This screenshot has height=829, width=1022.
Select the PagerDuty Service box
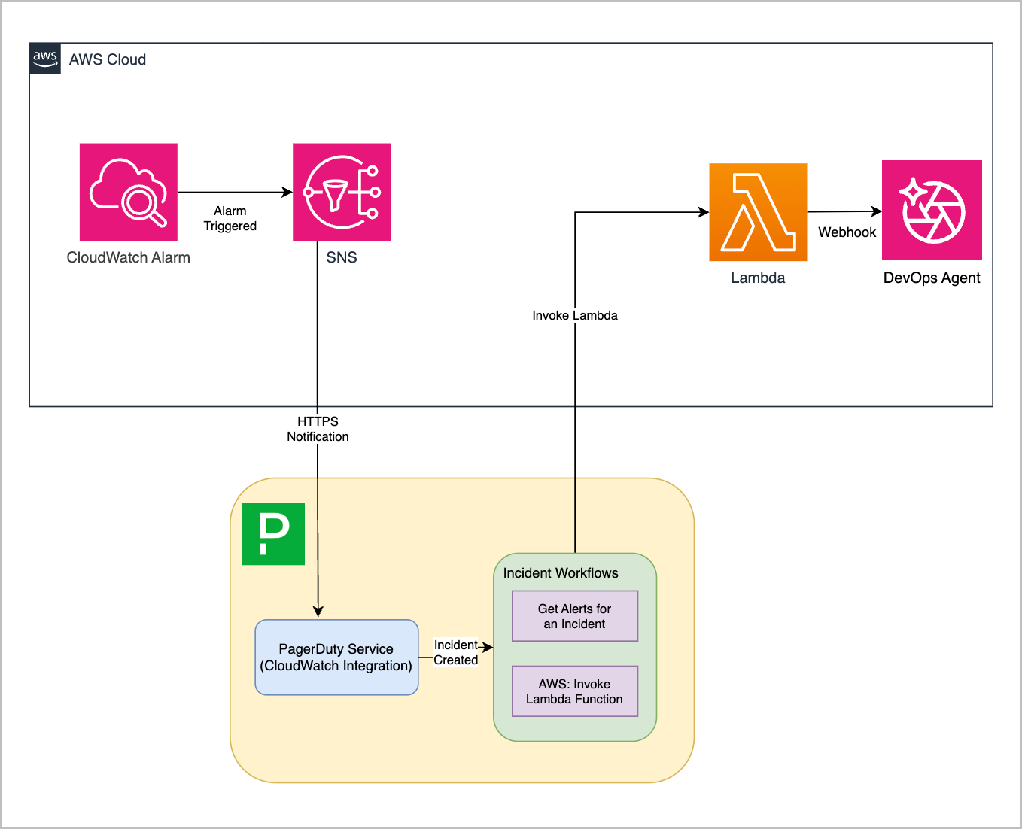click(x=336, y=657)
